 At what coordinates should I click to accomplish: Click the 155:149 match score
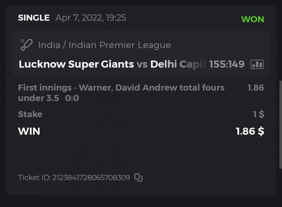227,64
